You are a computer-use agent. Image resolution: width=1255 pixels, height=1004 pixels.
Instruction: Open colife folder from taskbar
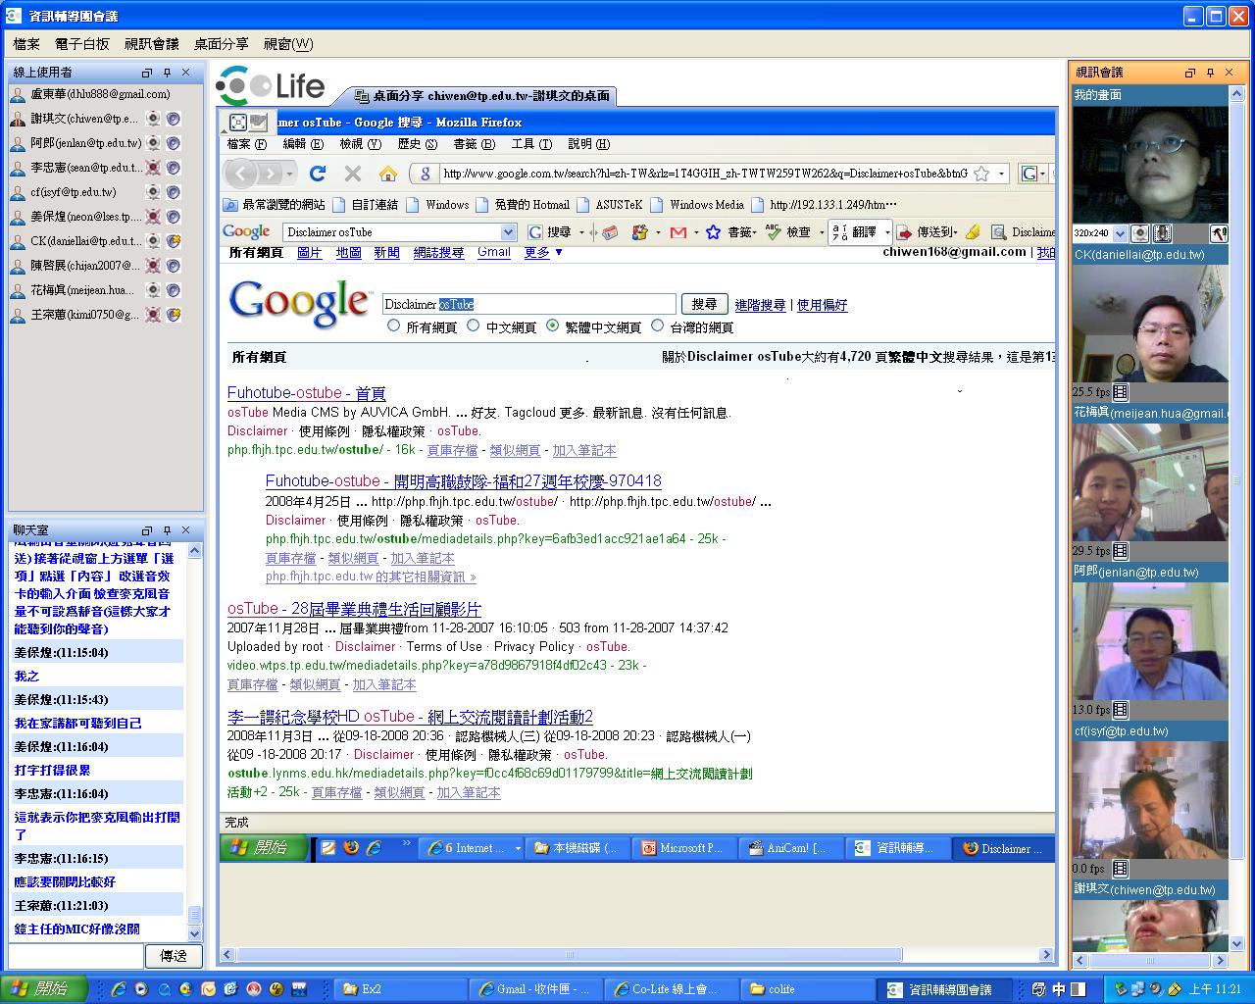coord(804,989)
